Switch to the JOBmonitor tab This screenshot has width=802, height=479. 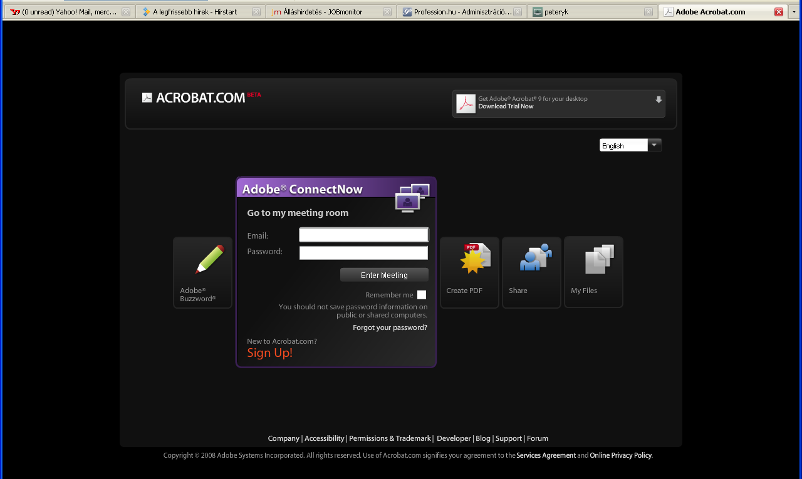tap(331, 12)
